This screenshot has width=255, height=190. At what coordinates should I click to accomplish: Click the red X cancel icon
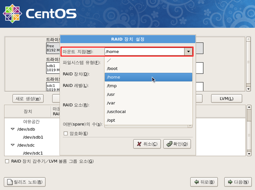139,144
